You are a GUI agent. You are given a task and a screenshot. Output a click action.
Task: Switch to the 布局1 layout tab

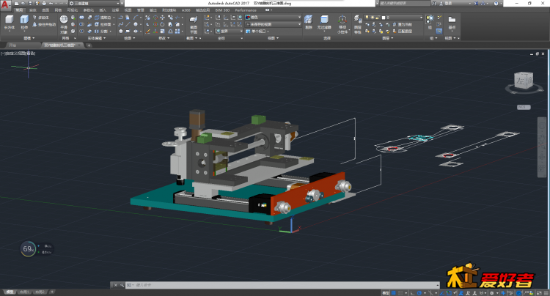[x=24, y=292]
